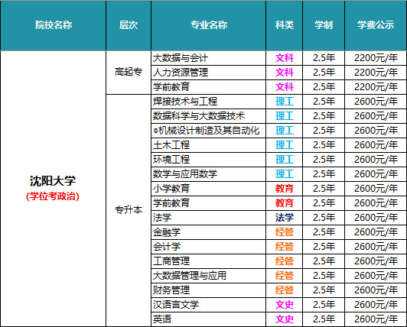Select the 专升本 level cell
This screenshot has width=407, height=327.
129,210
